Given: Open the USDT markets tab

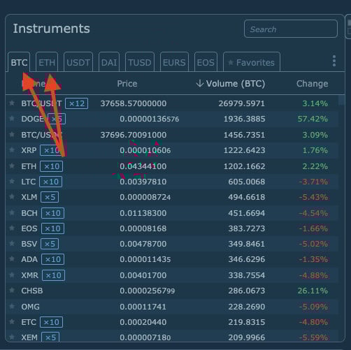Looking at the screenshot, I should tap(78, 62).
